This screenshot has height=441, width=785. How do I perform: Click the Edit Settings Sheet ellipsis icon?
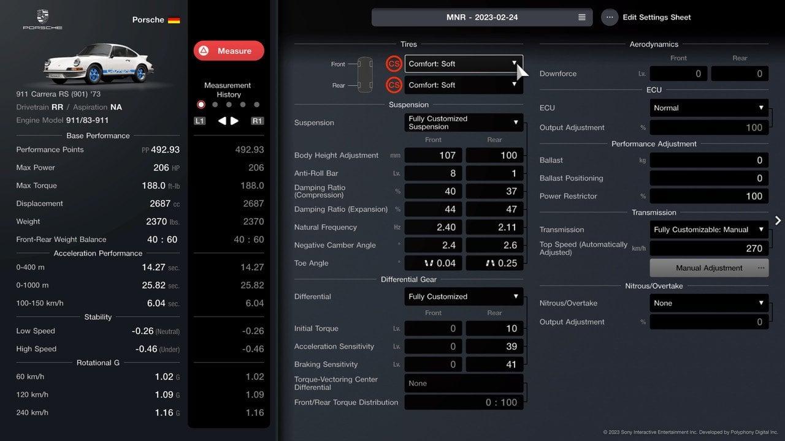[609, 17]
